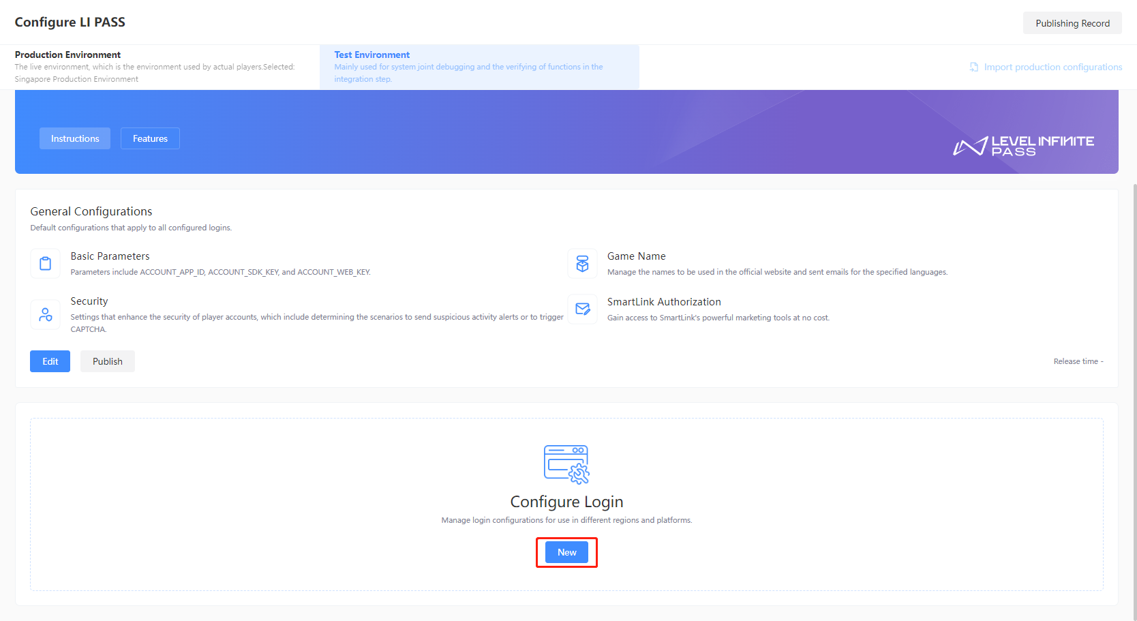Click the Configure Login window-gear icon
Image resolution: width=1137 pixels, height=621 pixels.
pos(566,464)
